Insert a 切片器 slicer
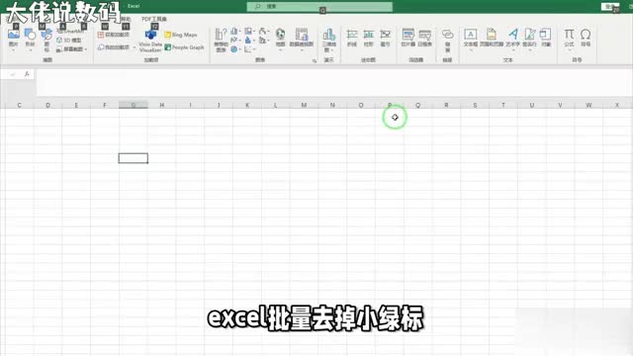 [408, 39]
